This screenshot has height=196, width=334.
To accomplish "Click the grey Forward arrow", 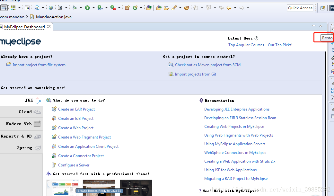I will (242, 8).
